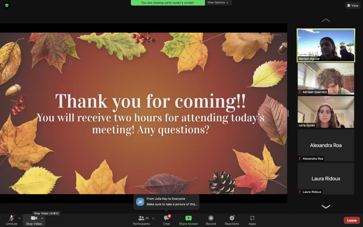Screen dimensions: 363x227
Task: Click 'From Julia Kay to Everyone' notification header
Action: (x=166, y=199)
